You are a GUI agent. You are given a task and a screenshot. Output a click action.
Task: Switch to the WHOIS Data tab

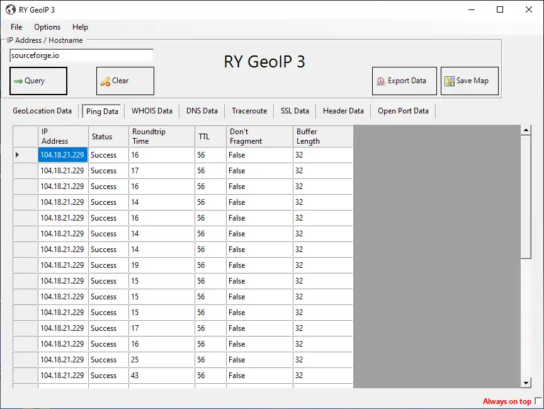(x=152, y=111)
